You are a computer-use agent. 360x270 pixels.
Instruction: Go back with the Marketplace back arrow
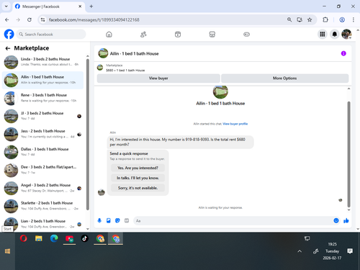pyautogui.click(x=8, y=48)
